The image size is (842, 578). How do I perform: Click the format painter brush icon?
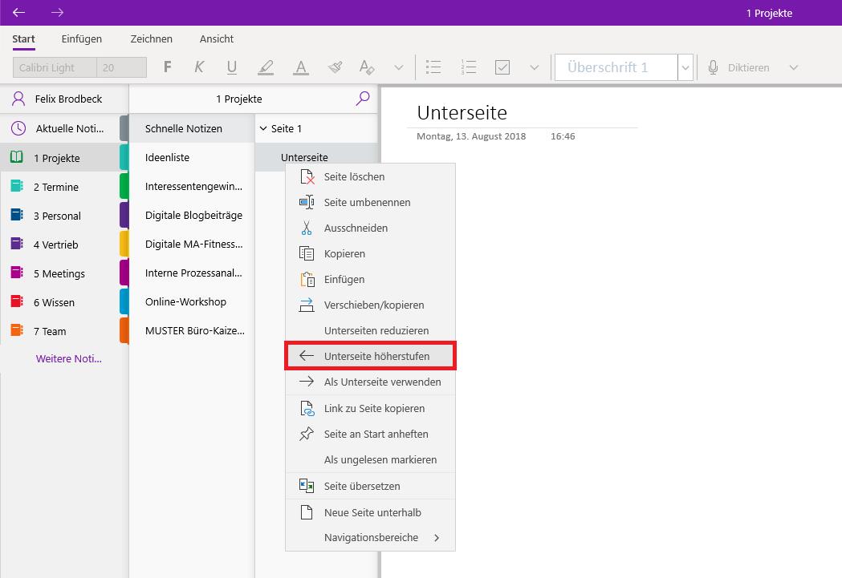click(x=335, y=67)
